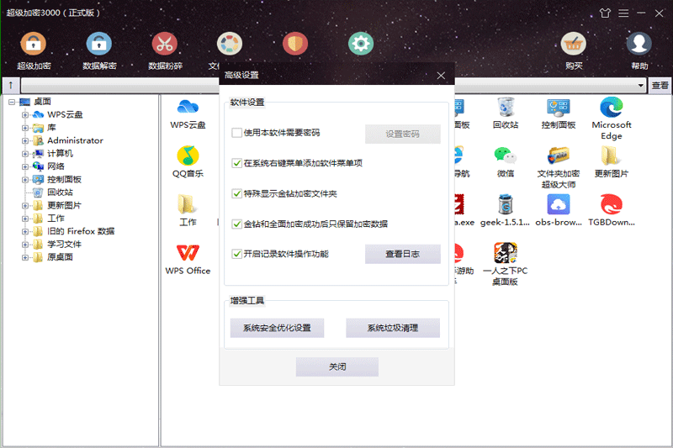
Task: Click the green gear toolbar icon
Action: [x=361, y=44]
